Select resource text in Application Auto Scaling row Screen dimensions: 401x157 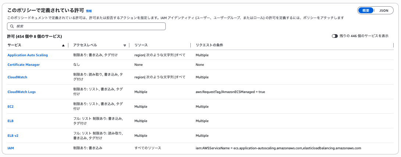(x=160, y=55)
